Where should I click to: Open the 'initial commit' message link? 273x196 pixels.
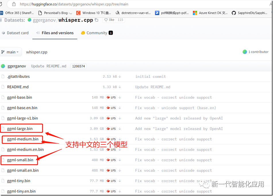point(150,76)
